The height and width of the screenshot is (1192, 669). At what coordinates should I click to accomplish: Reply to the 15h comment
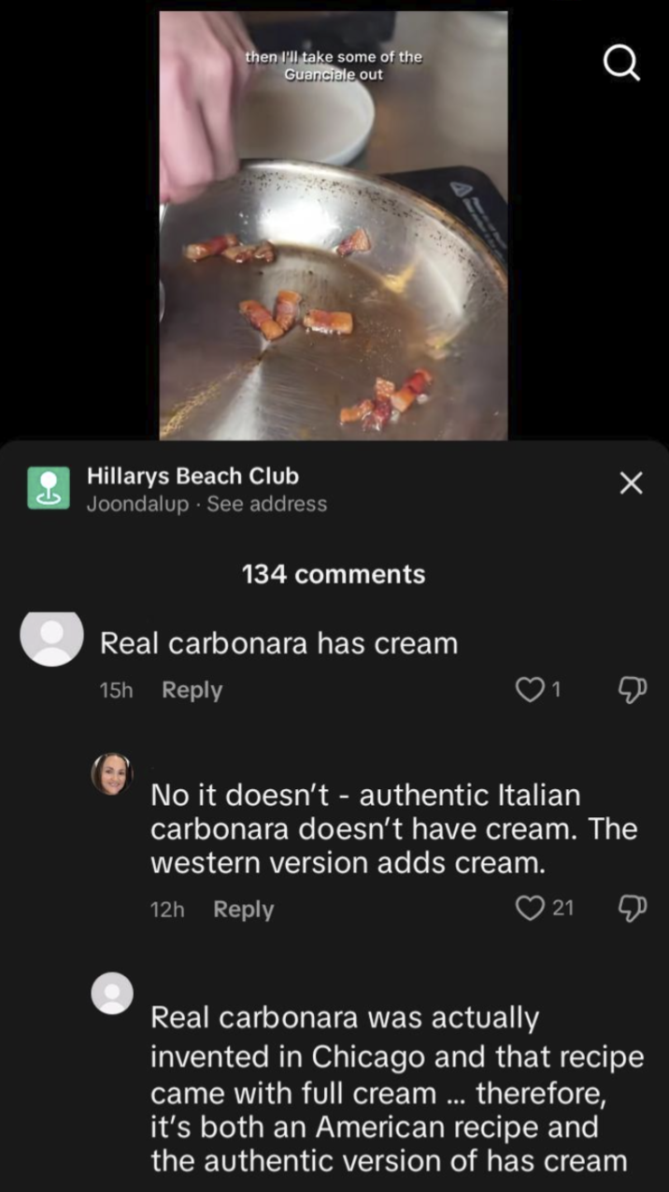[192, 690]
